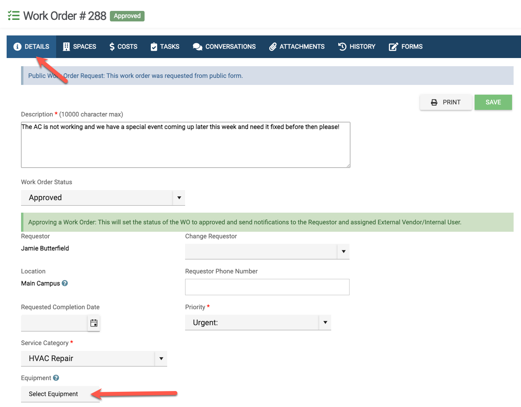Image resolution: width=521 pixels, height=407 pixels.
Task: View the Attachments tab
Action: click(x=297, y=47)
